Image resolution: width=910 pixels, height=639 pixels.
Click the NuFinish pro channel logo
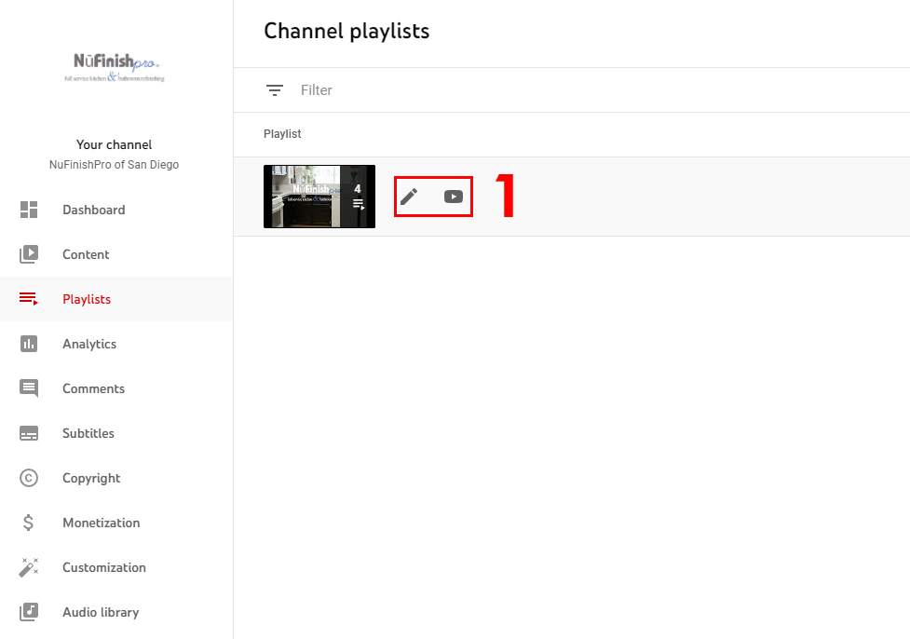coord(115,67)
